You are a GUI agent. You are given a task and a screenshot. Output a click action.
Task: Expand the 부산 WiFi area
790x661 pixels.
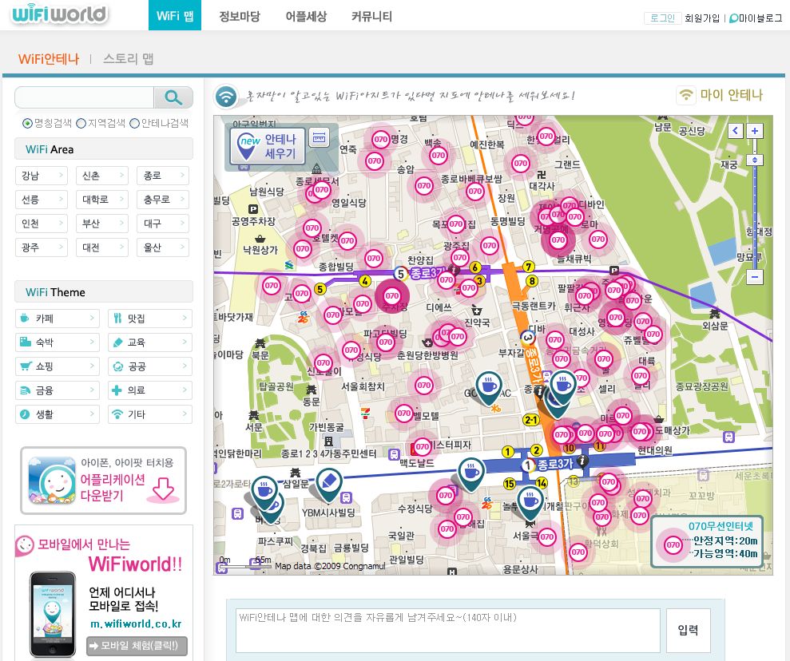pos(101,224)
